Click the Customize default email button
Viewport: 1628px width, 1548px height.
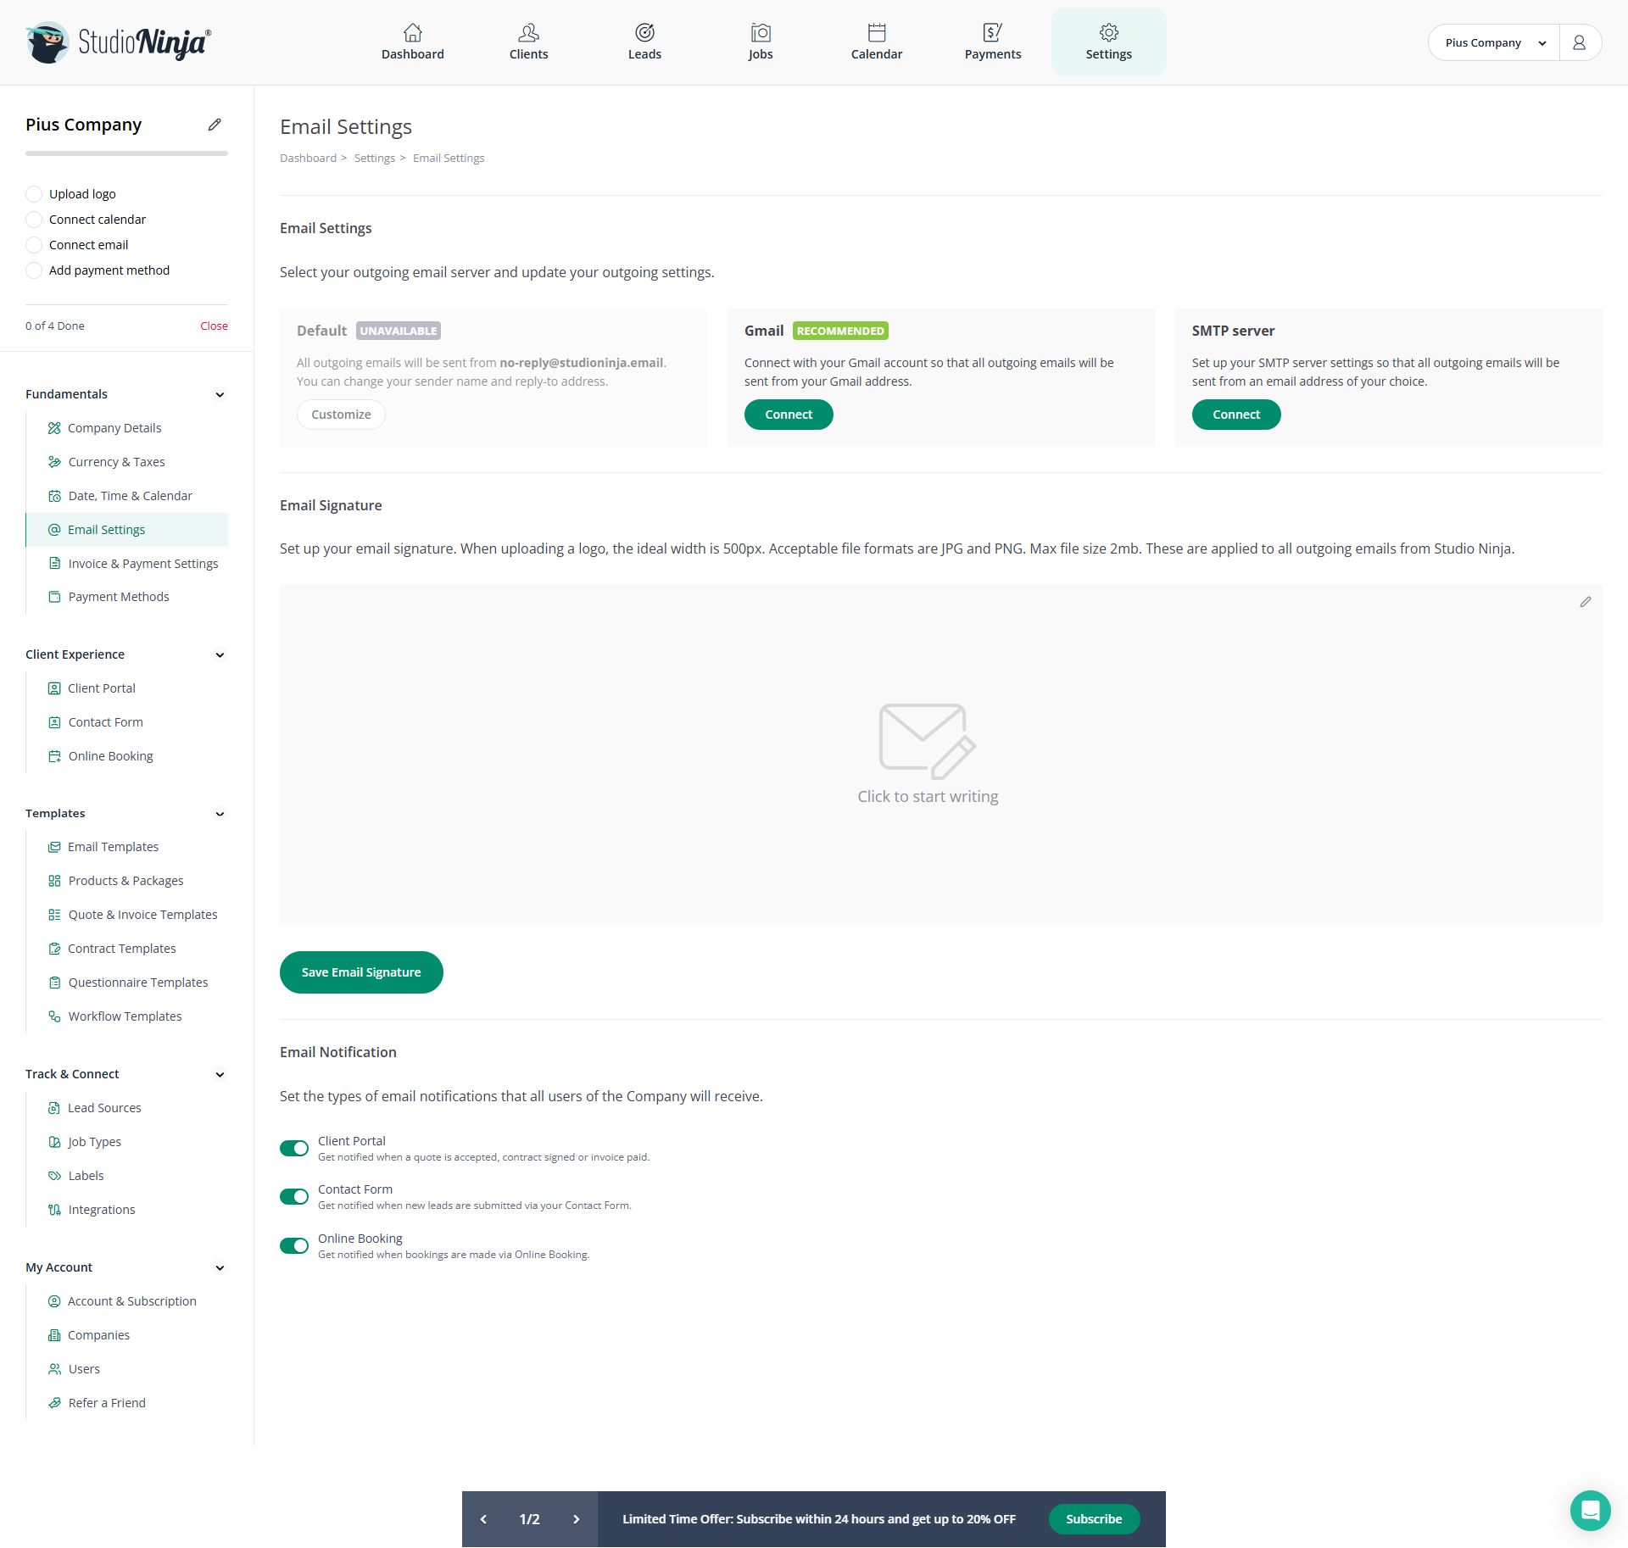(x=341, y=415)
